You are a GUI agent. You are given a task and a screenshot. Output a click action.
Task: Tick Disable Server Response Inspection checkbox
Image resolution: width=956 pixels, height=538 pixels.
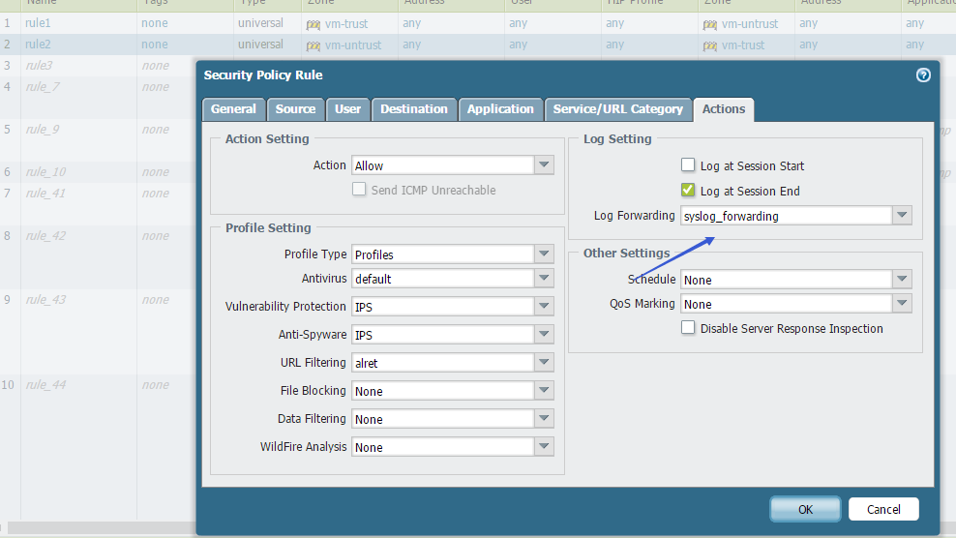(x=688, y=328)
